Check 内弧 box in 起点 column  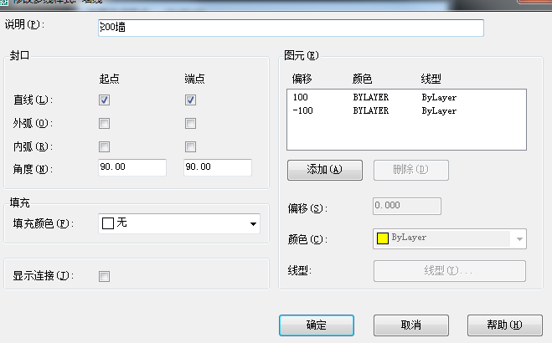[105, 147]
